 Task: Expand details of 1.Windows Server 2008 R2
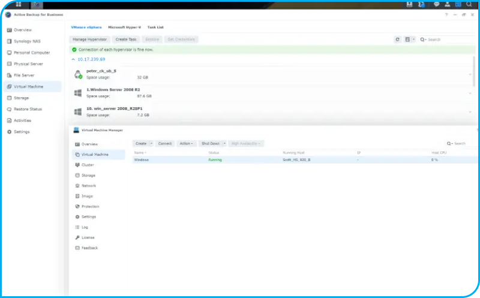coord(470,94)
